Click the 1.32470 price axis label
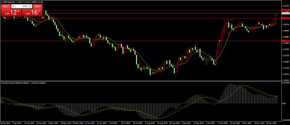This screenshot has width=290, height=125. click(286, 6)
